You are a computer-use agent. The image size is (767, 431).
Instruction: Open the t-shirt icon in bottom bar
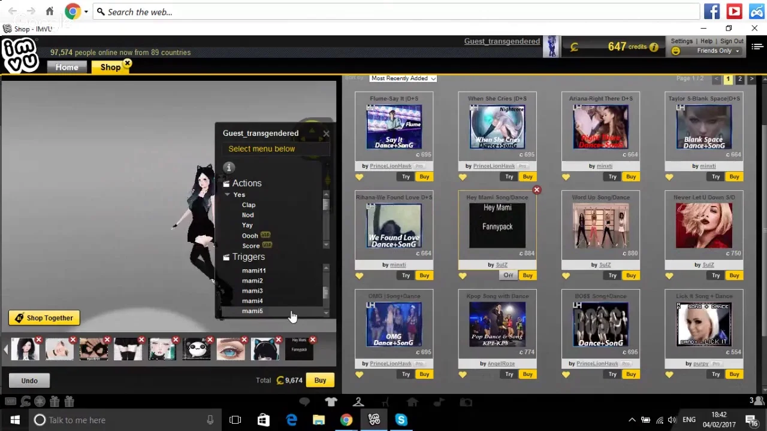click(331, 402)
